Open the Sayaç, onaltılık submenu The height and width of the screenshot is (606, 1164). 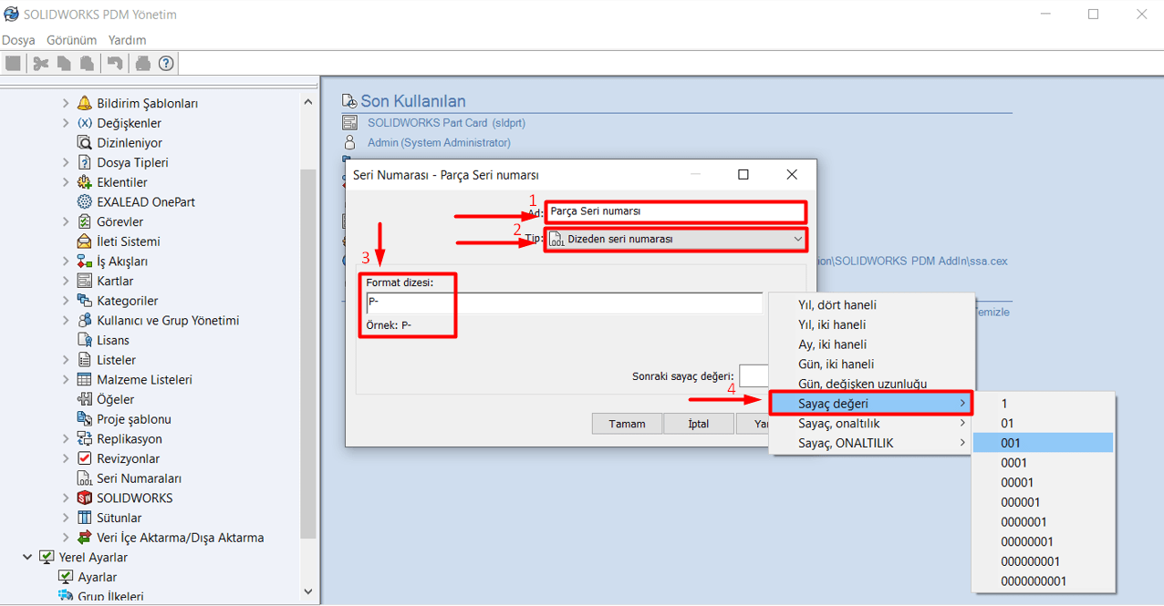click(870, 423)
